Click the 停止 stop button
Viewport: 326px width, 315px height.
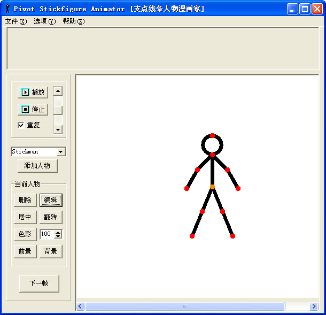(x=33, y=110)
